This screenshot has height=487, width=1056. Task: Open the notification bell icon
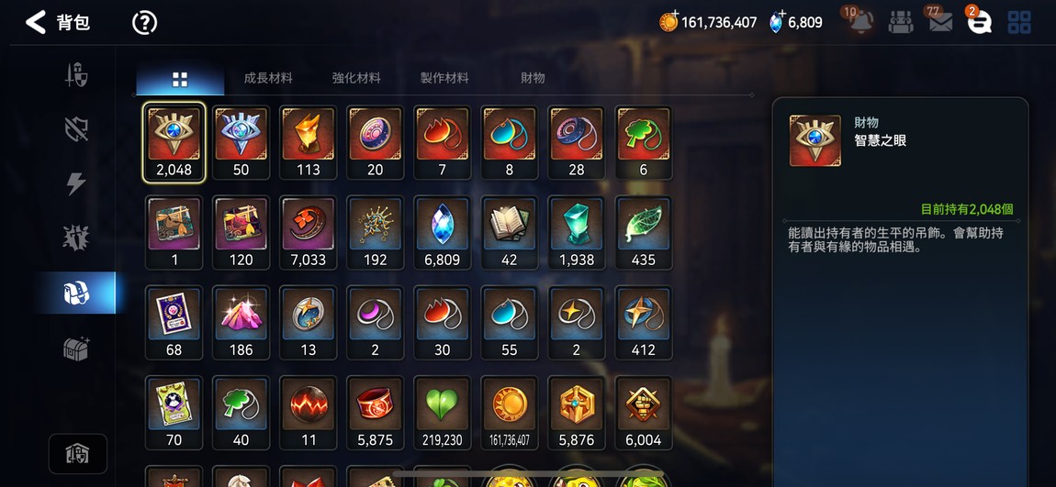click(861, 22)
